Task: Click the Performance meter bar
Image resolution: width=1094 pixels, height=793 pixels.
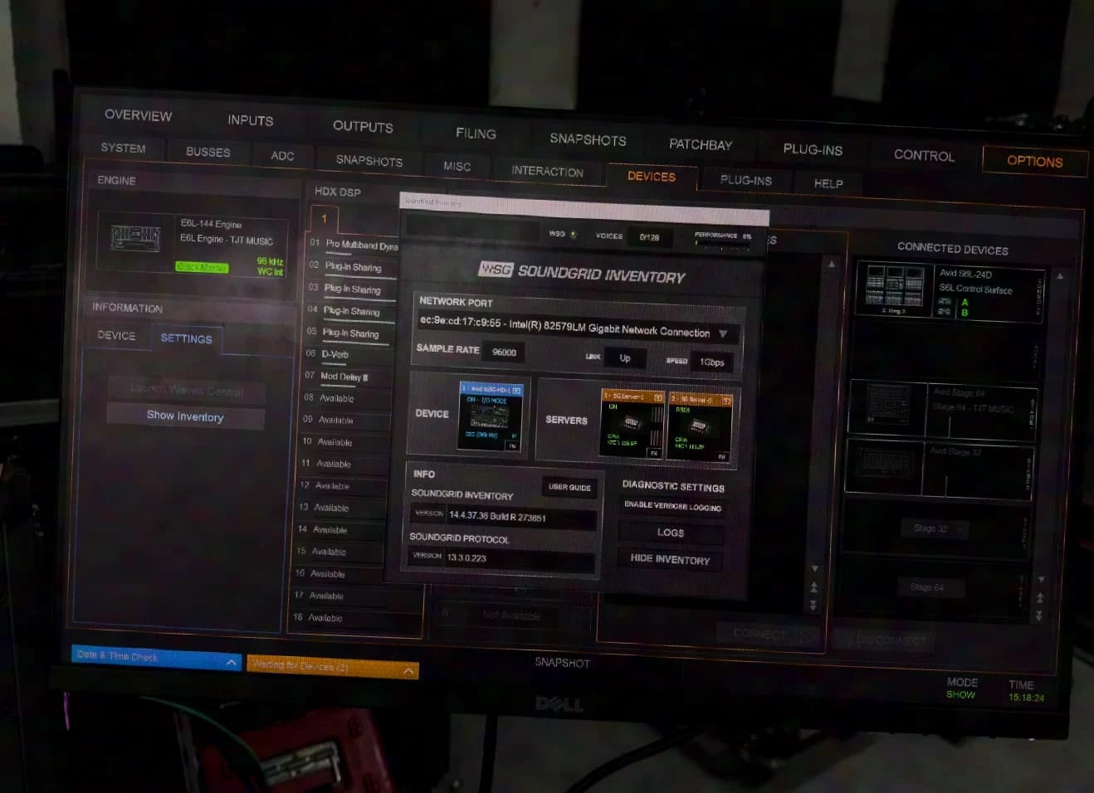Action: [723, 245]
